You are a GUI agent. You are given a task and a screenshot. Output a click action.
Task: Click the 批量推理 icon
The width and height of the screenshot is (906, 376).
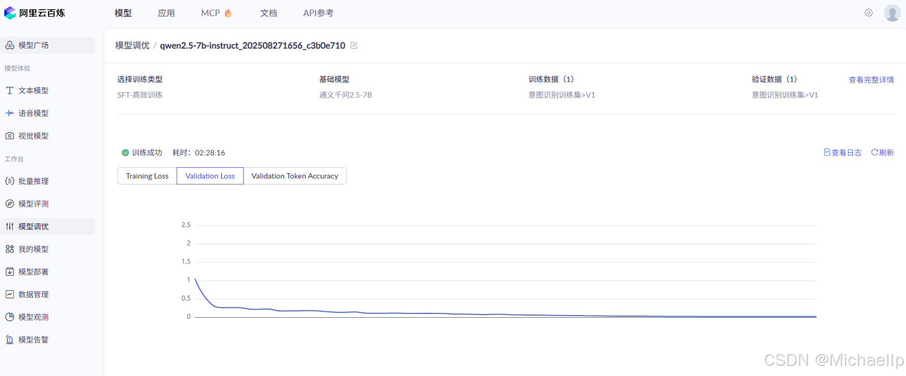point(10,181)
